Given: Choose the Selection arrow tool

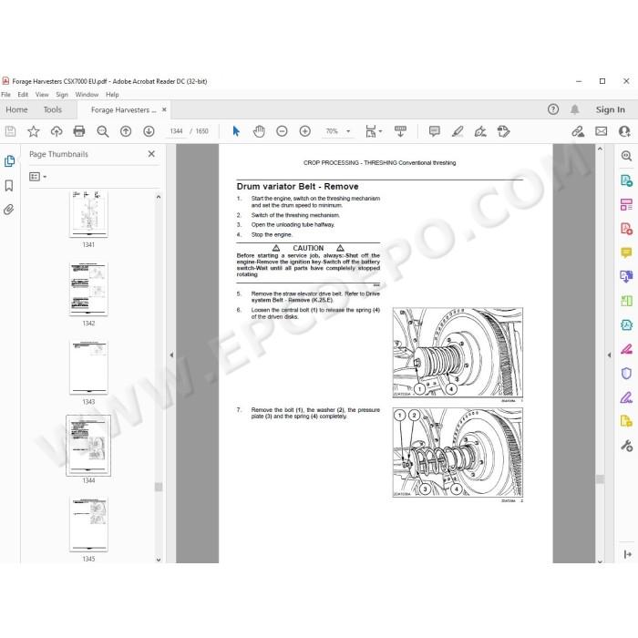Looking at the screenshot, I should (236, 131).
